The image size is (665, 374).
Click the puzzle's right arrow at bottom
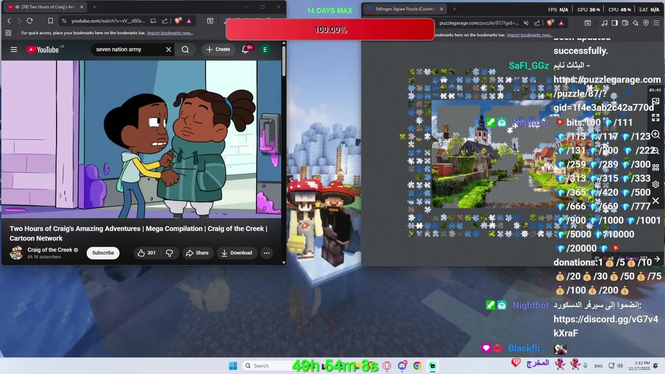tap(657, 259)
